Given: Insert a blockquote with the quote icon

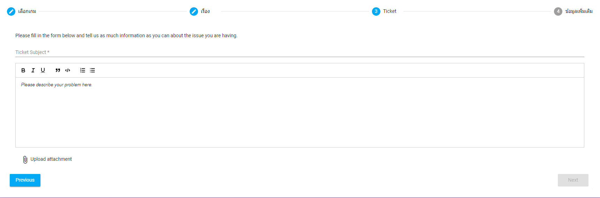Looking at the screenshot, I should pyautogui.click(x=58, y=70).
